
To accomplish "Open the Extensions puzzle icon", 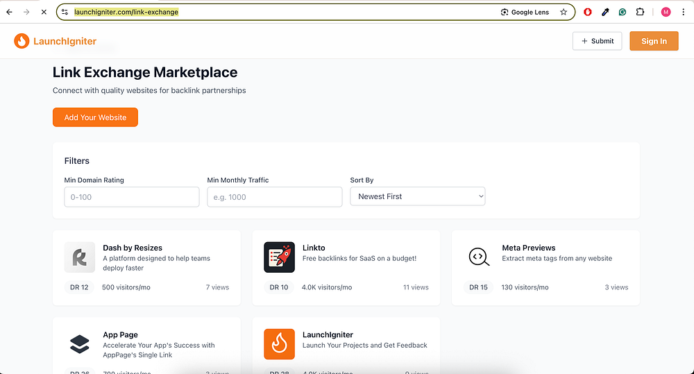I will 640,12.
